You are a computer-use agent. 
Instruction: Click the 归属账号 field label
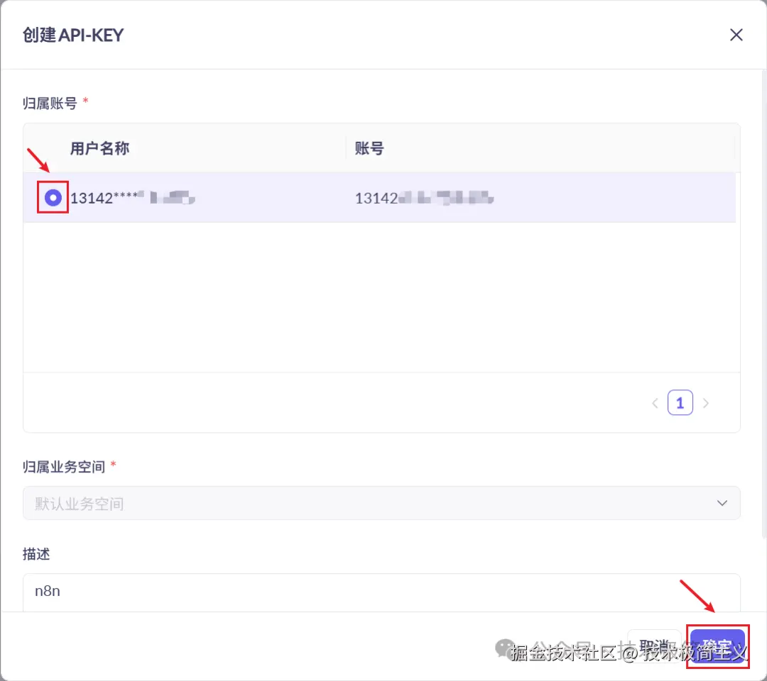click(50, 103)
